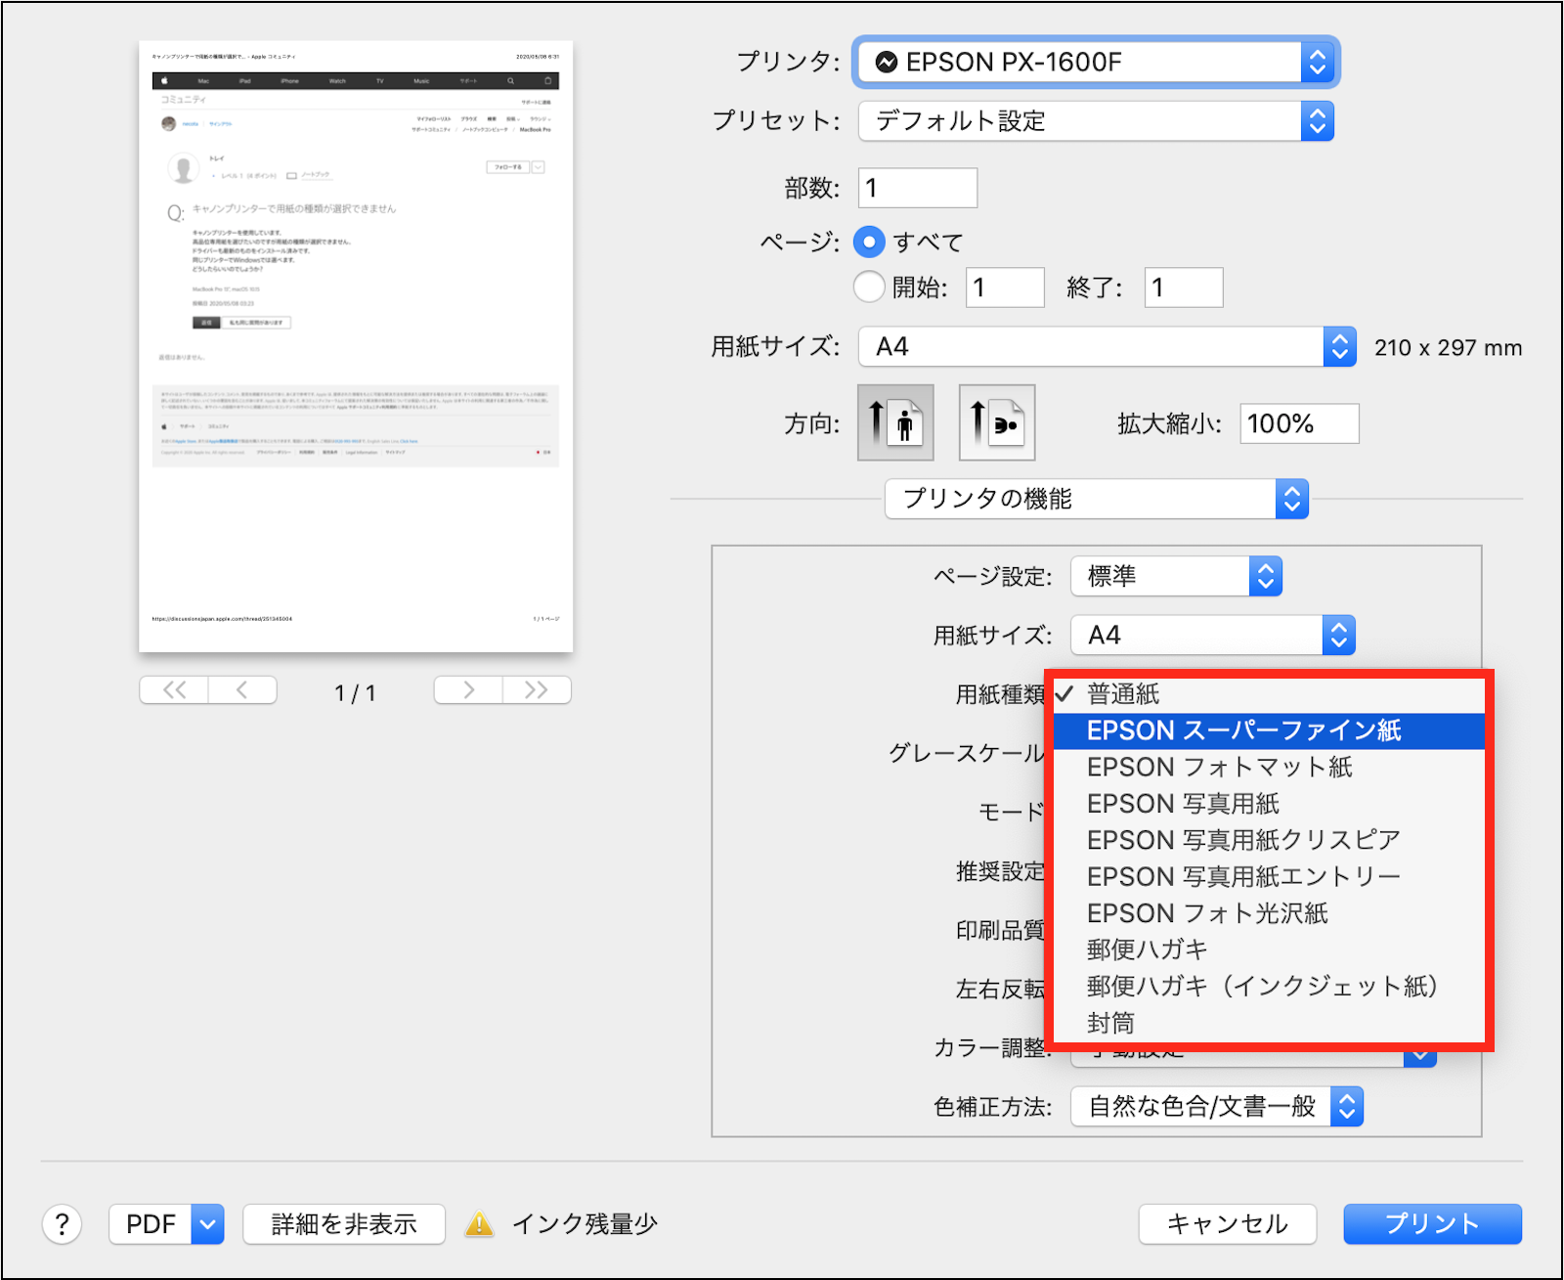This screenshot has width=1564, height=1280.
Task: Click the print preview page thumbnail
Action: click(x=356, y=346)
